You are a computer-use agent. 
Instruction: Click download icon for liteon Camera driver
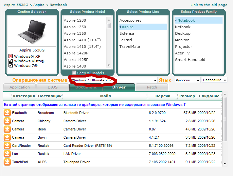click(7, 129)
